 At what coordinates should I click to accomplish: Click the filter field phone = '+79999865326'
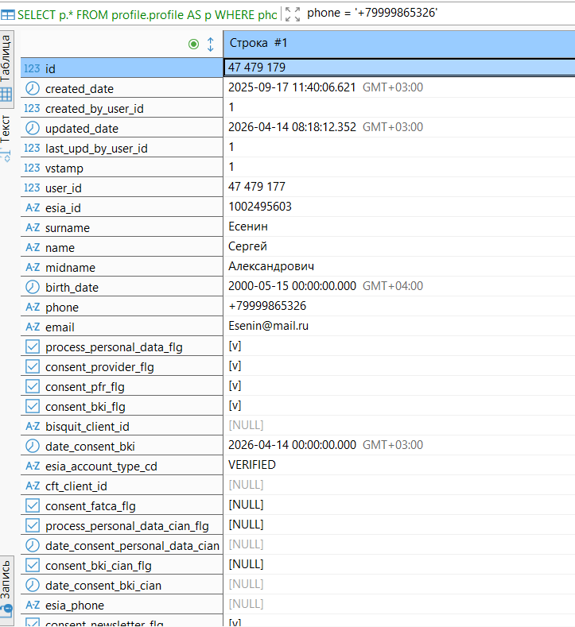point(372,13)
